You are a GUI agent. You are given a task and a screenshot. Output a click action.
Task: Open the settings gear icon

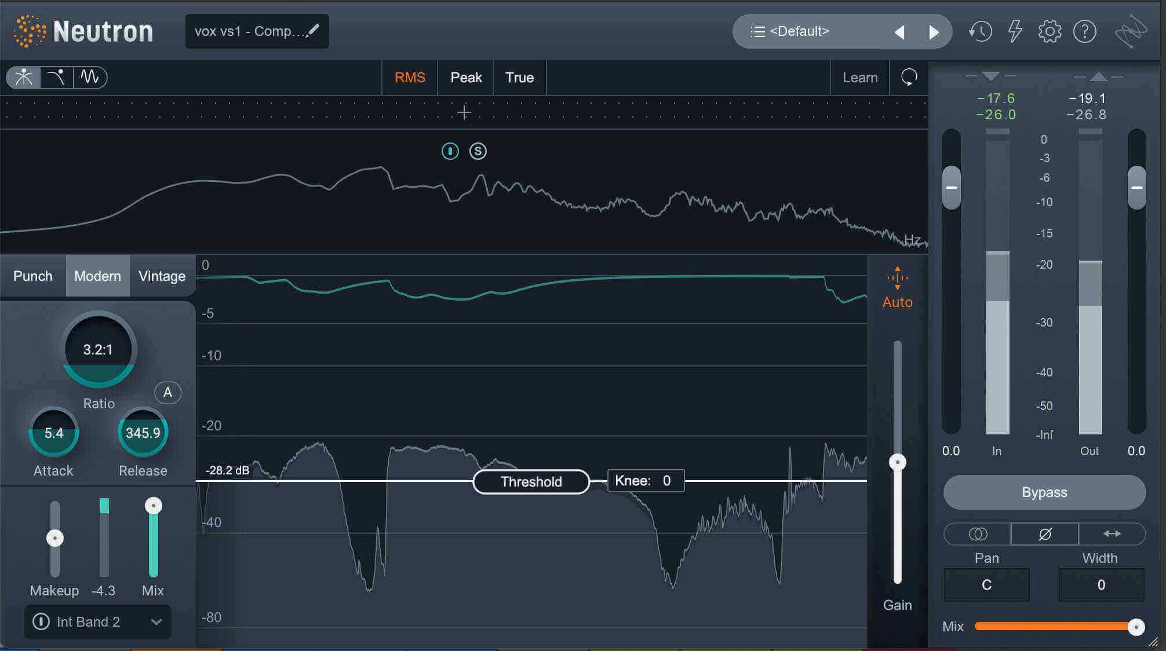(x=1050, y=31)
